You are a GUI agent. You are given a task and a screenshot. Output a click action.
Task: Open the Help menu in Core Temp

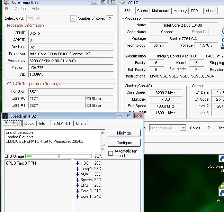tap(35, 9)
